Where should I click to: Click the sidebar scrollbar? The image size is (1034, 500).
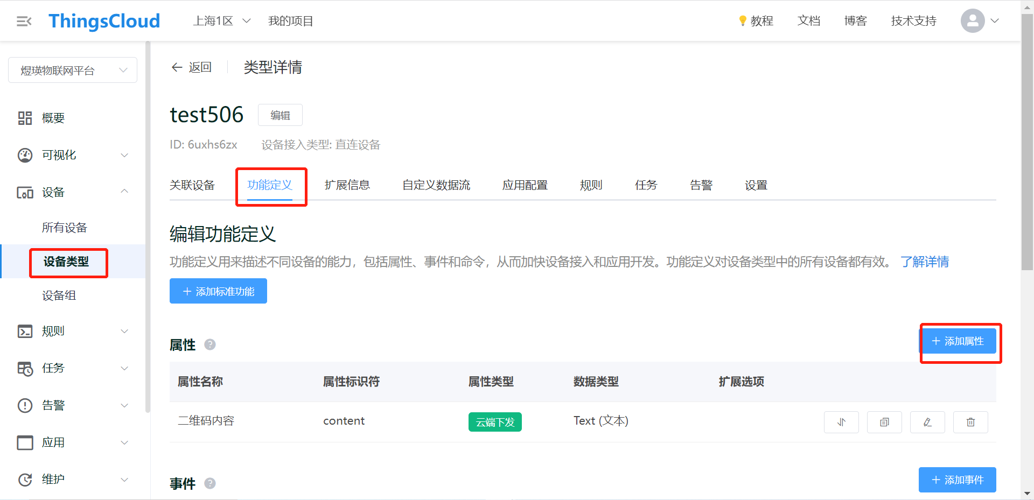(148, 227)
